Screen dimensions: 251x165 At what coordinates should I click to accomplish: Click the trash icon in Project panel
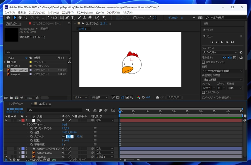click(37, 98)
